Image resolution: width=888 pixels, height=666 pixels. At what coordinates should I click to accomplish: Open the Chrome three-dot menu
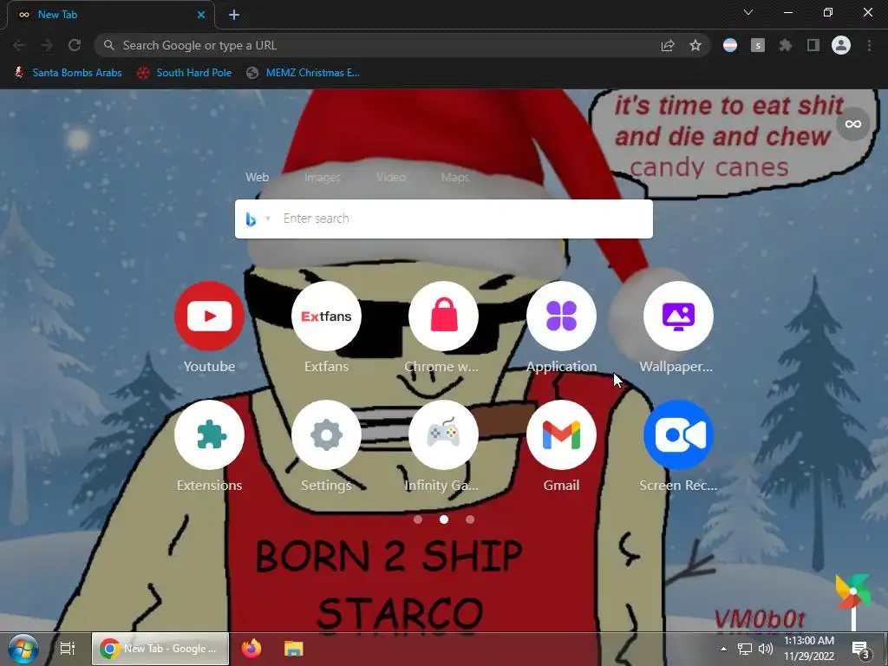coord(869,45)
